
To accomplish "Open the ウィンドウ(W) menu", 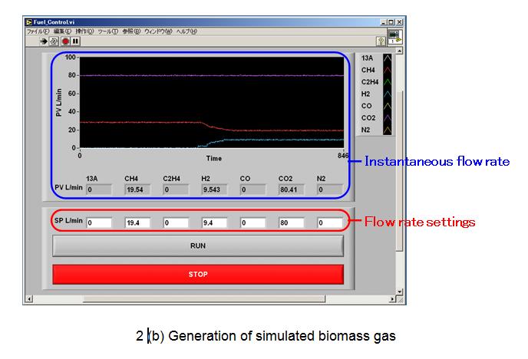I will (158, 31).
